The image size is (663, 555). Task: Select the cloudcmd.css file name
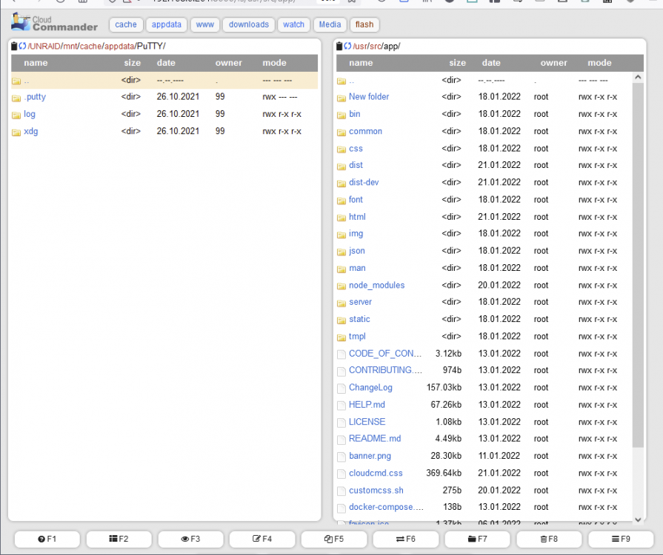(376, 473)
